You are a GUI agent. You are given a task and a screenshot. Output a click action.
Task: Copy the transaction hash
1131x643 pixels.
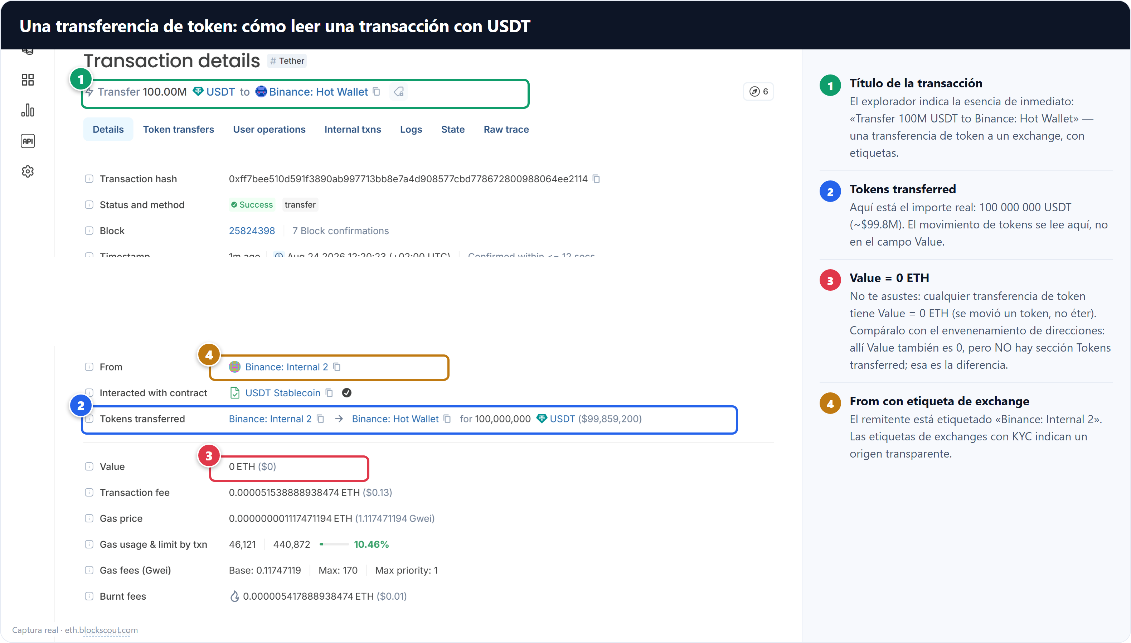[596, 179]
